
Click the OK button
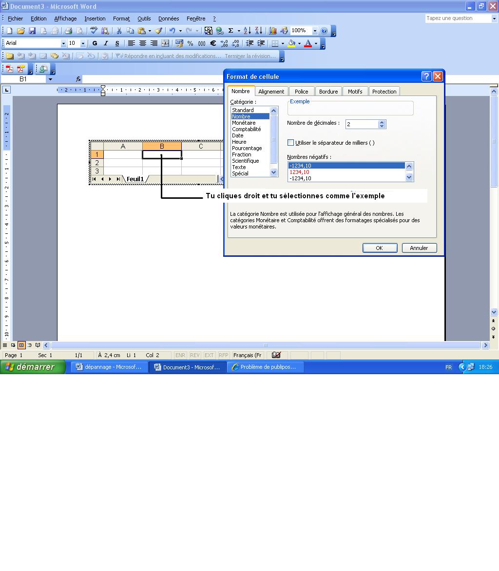tap(380, 247)
